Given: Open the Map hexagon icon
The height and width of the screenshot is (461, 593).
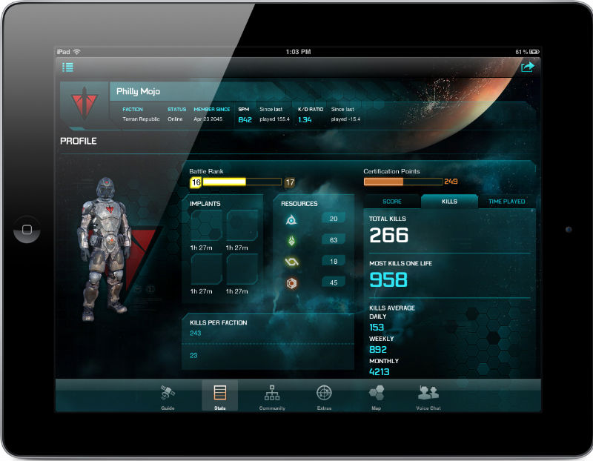Looking at the screenshot, I should pyautogui.click(x=377, y=393).
